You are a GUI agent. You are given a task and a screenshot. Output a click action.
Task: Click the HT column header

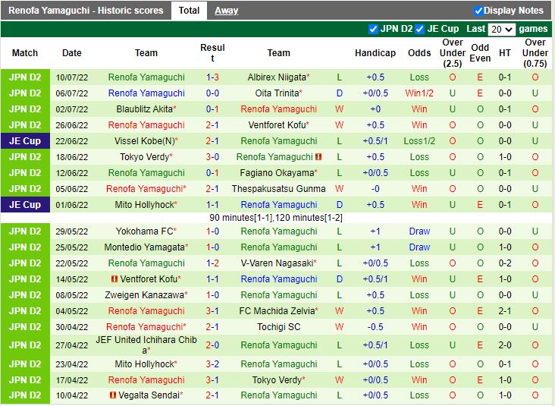pyautogui.click(x=505, y=53)
